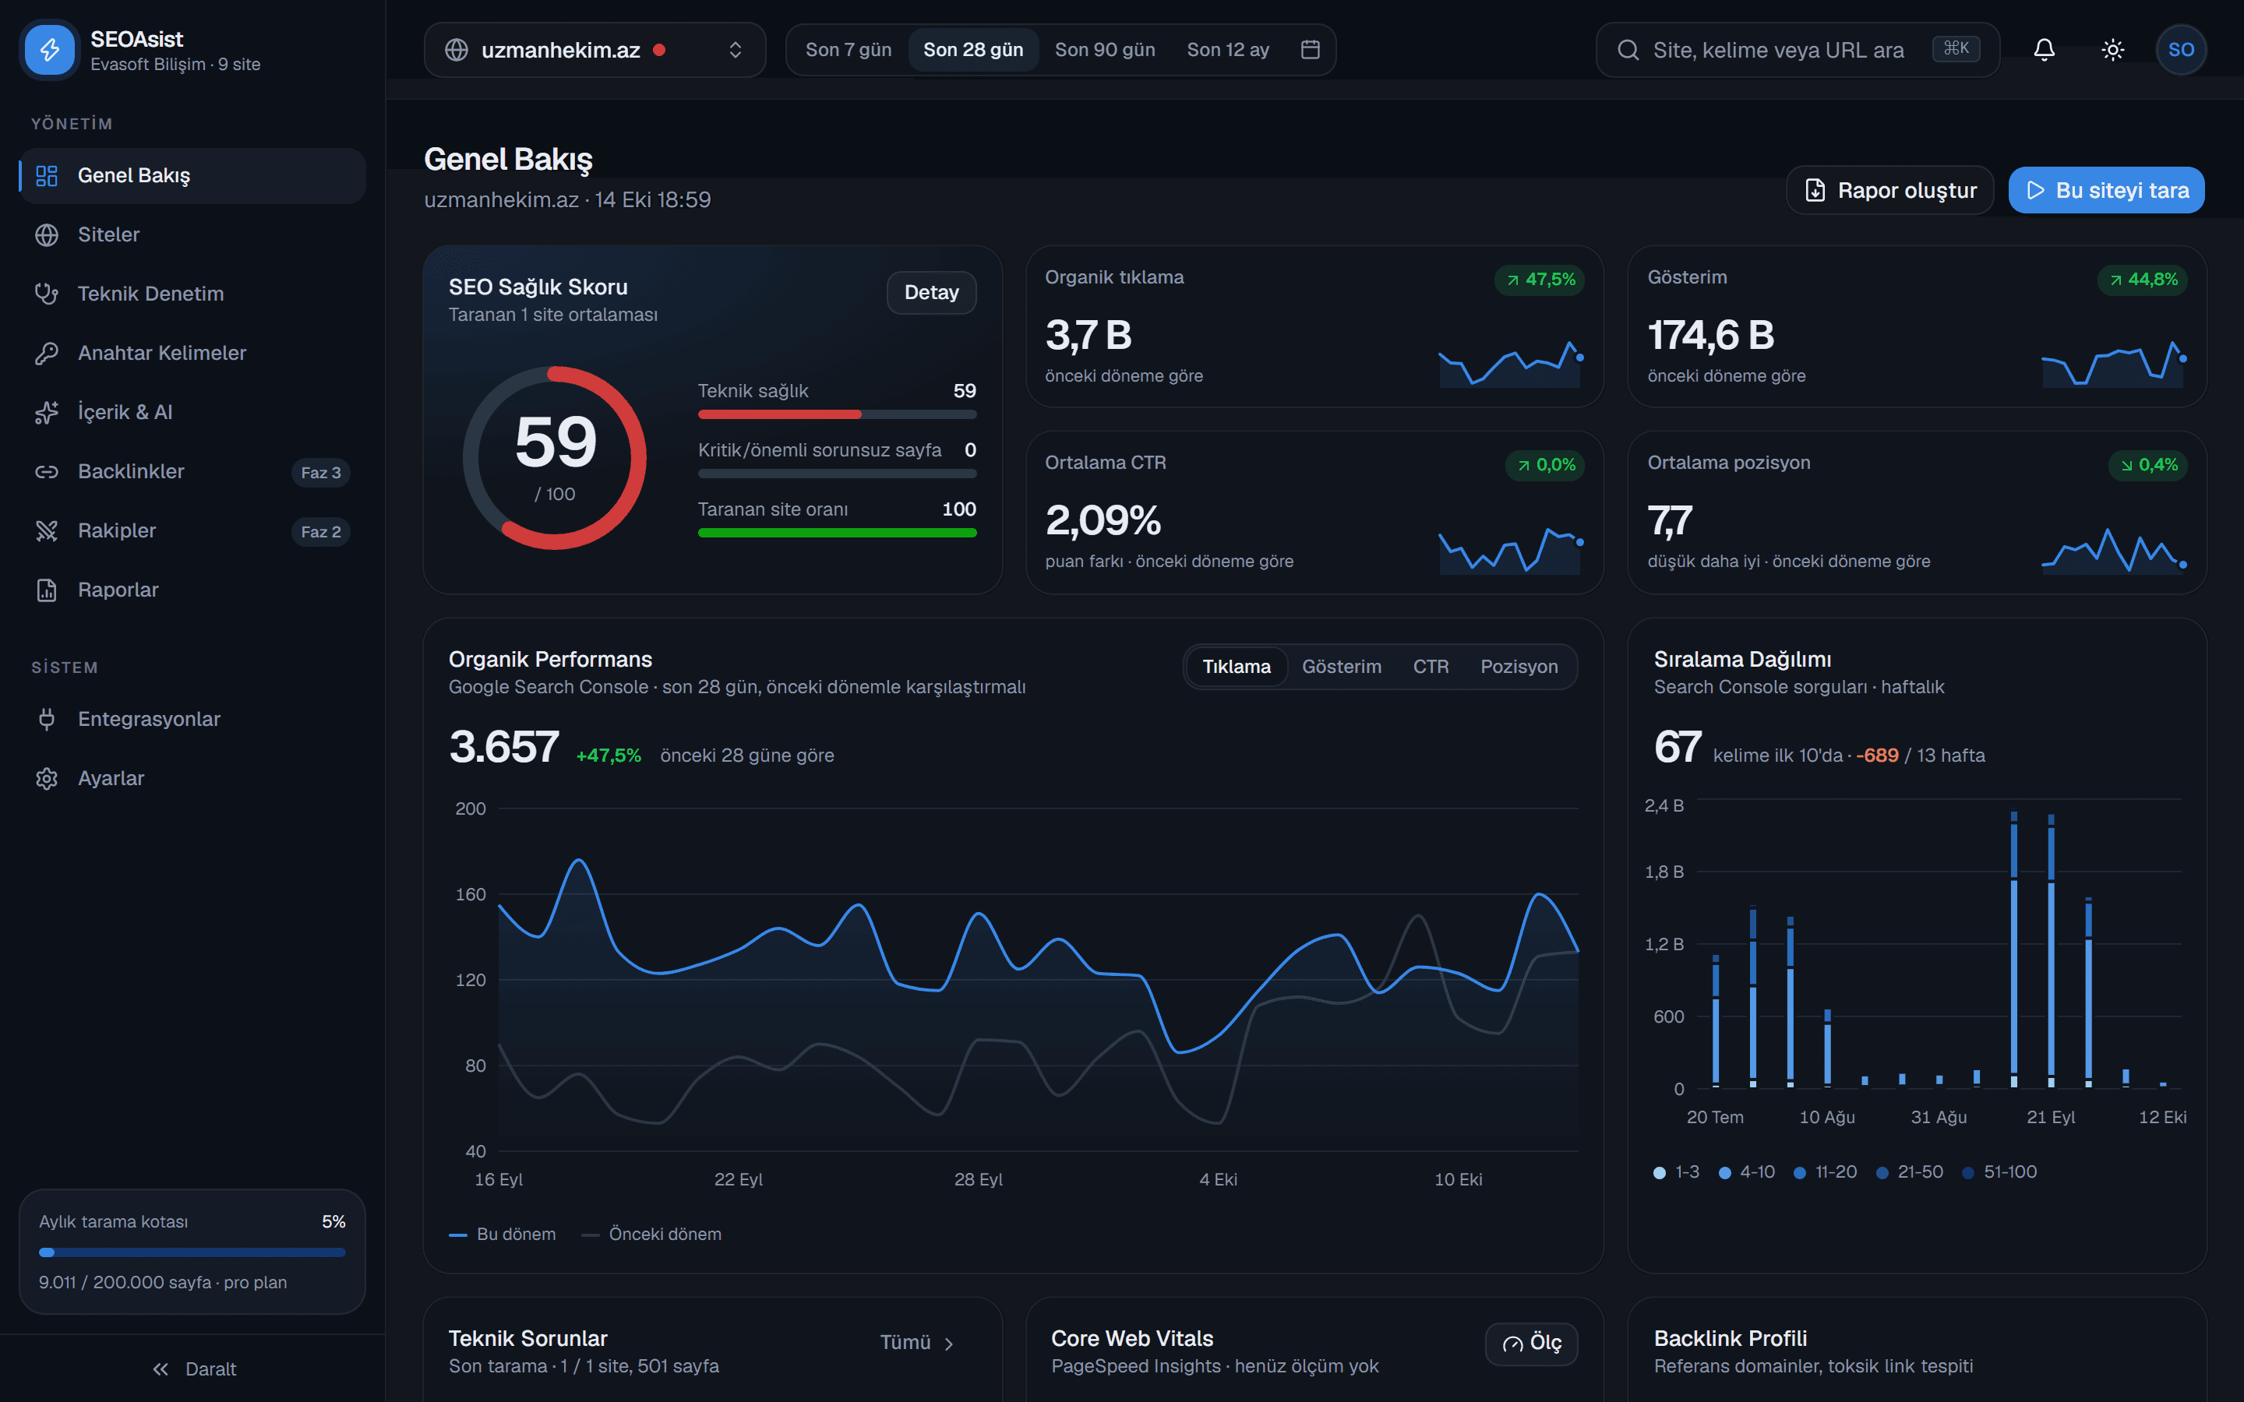Open all Teknik Sorunlar via Tümü
Screen dimensions: 2244x1402
pos(917,1343)
